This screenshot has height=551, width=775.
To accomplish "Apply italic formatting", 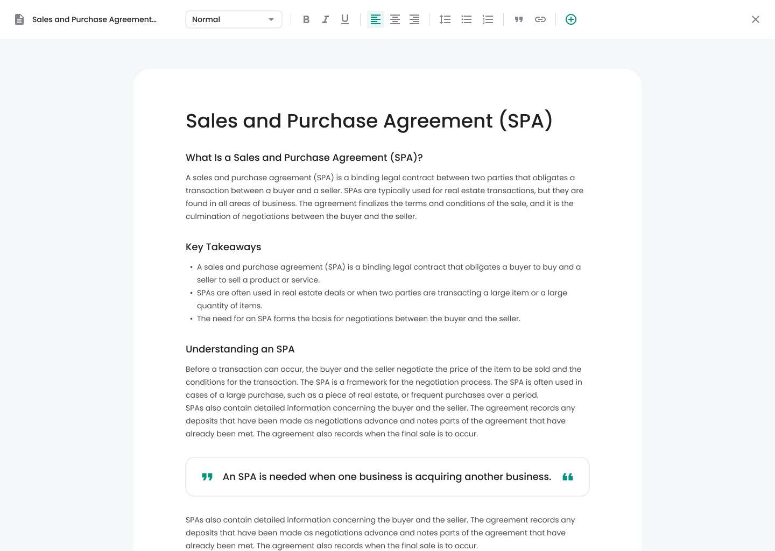I will (325, 19).
